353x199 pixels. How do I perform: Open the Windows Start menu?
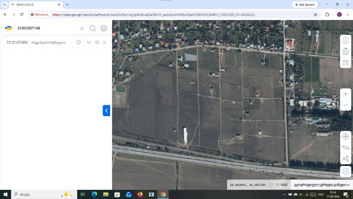click(6, 194)
